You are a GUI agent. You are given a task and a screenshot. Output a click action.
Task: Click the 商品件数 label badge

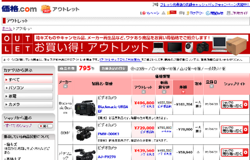pyautogui.click(x=67, y=68)
